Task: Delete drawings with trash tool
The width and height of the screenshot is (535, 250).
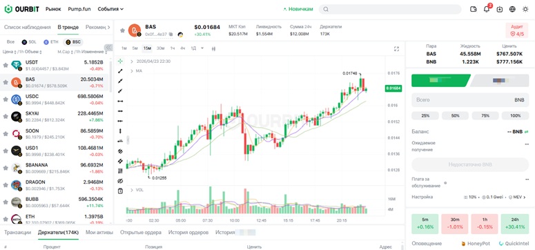Action: (x=120, y=191)
